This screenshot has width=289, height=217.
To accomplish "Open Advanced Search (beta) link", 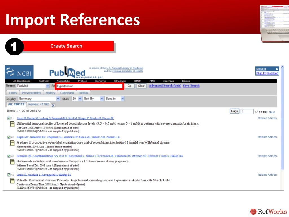I will click(165, 86).
